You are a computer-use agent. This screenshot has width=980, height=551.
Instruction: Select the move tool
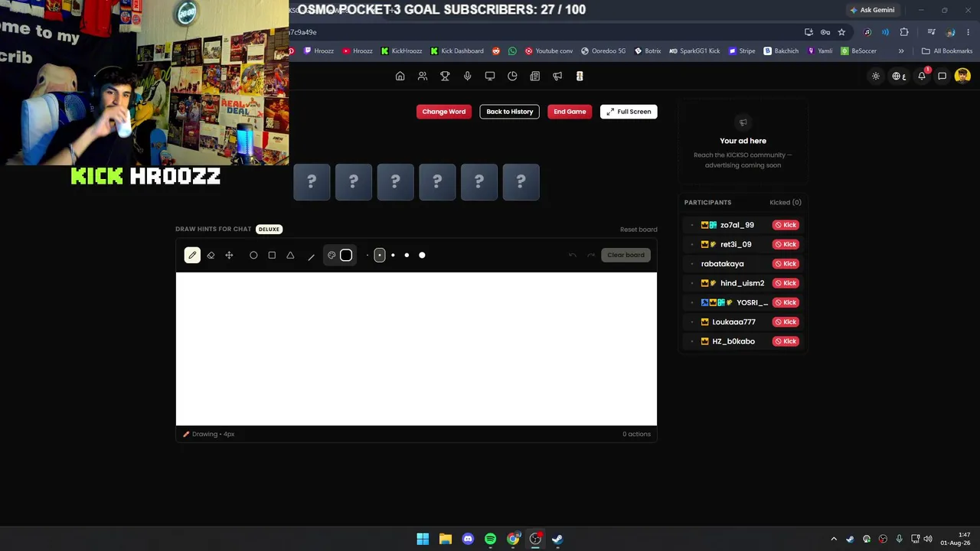coord(229,255)
